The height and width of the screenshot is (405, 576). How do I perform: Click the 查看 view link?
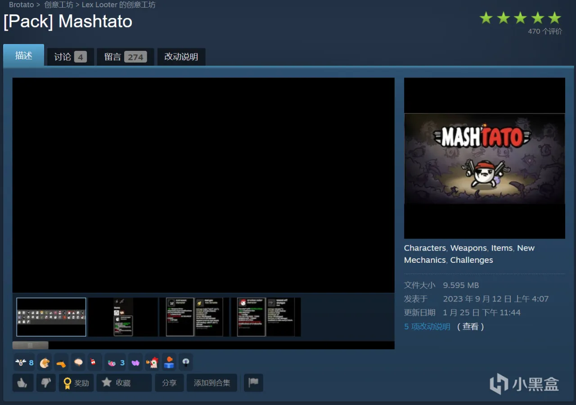pyautogui.click(x=470, y=327)
